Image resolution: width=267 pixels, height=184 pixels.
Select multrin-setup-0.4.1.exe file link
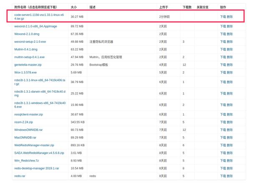(30, 57)
